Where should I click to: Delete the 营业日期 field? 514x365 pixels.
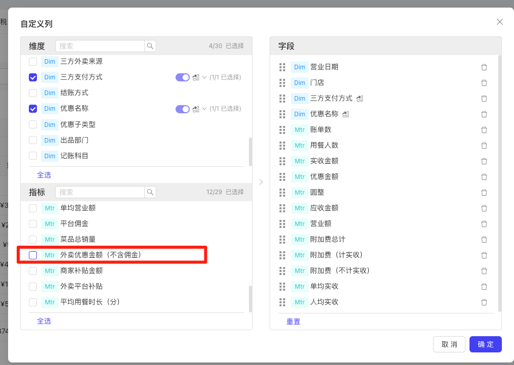[x=484, y=67]
